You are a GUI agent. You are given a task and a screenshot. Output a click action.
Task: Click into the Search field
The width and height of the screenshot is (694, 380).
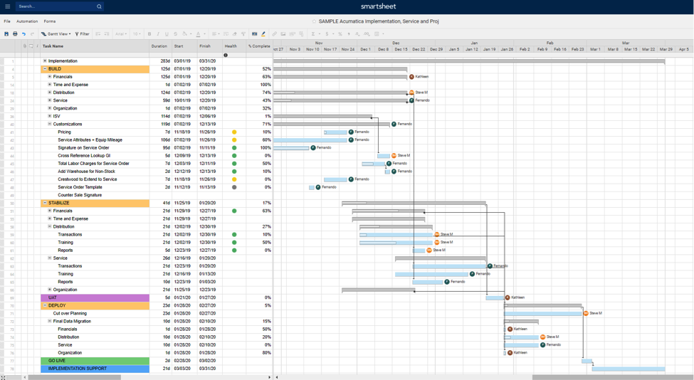(56, 6)
